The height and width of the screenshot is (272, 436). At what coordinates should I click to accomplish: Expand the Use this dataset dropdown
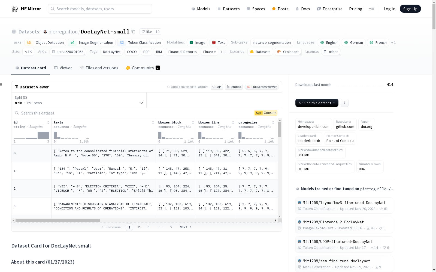317,103
